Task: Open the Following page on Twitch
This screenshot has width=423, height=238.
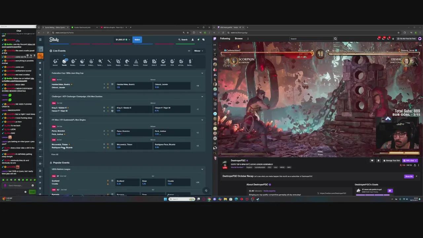Action: point(225,39)
